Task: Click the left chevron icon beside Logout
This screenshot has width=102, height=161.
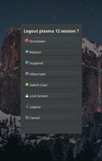Action: click(27, 107)
